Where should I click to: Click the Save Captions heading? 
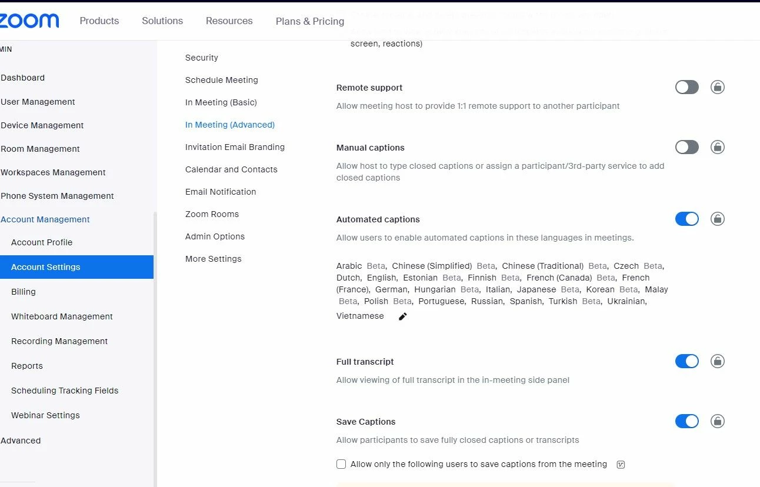(366, 422)
